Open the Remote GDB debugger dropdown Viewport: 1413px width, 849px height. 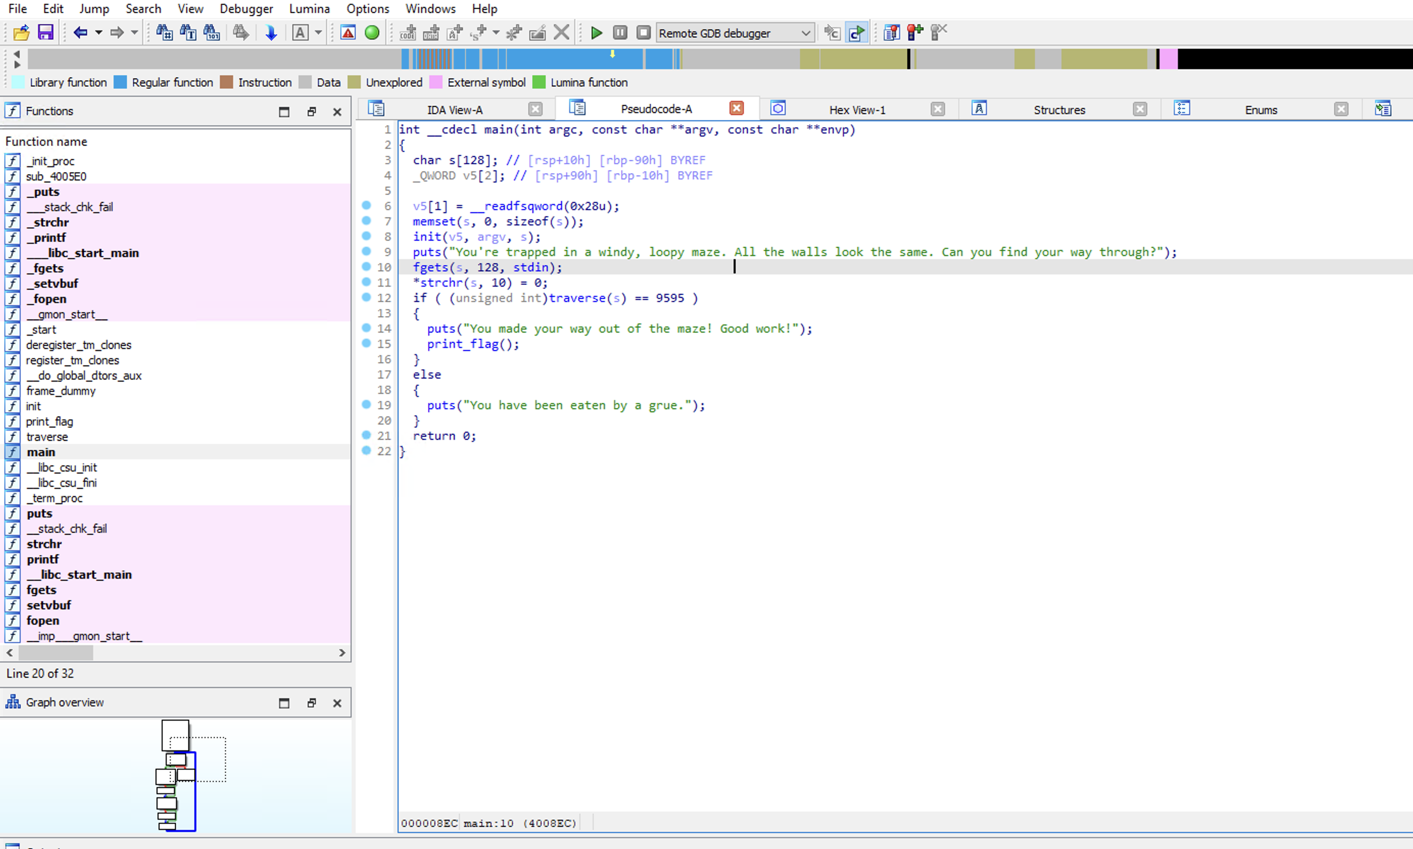pos(735,33)
